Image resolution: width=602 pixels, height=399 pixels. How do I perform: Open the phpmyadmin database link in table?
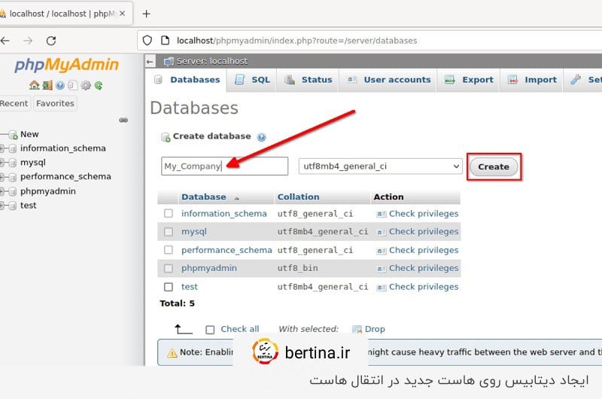(209, 268)
